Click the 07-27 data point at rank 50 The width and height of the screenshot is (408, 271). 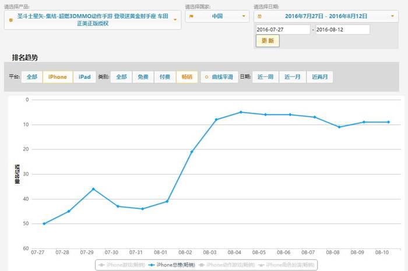pos(44,223)
